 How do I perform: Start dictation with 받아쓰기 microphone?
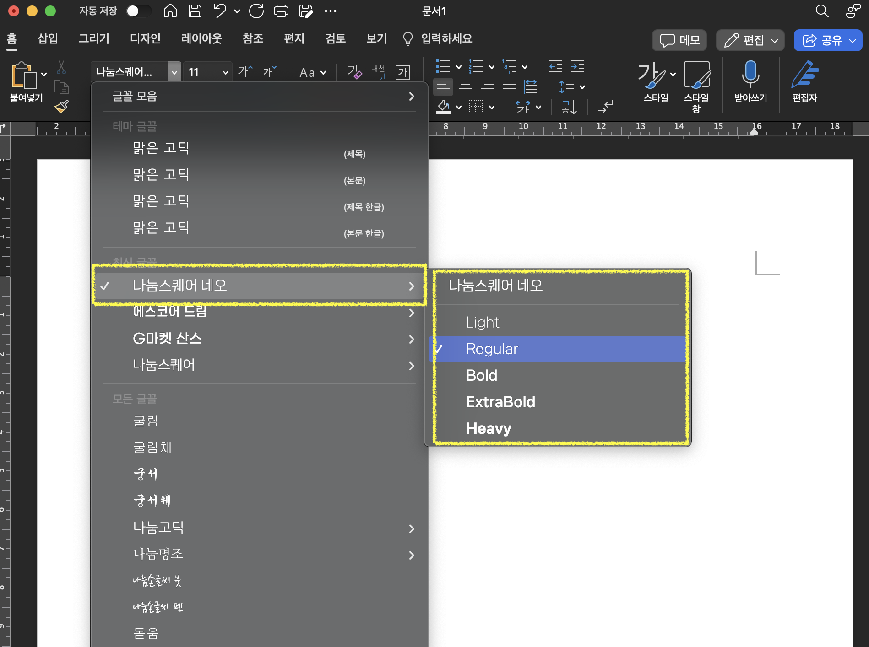[750, 81]
